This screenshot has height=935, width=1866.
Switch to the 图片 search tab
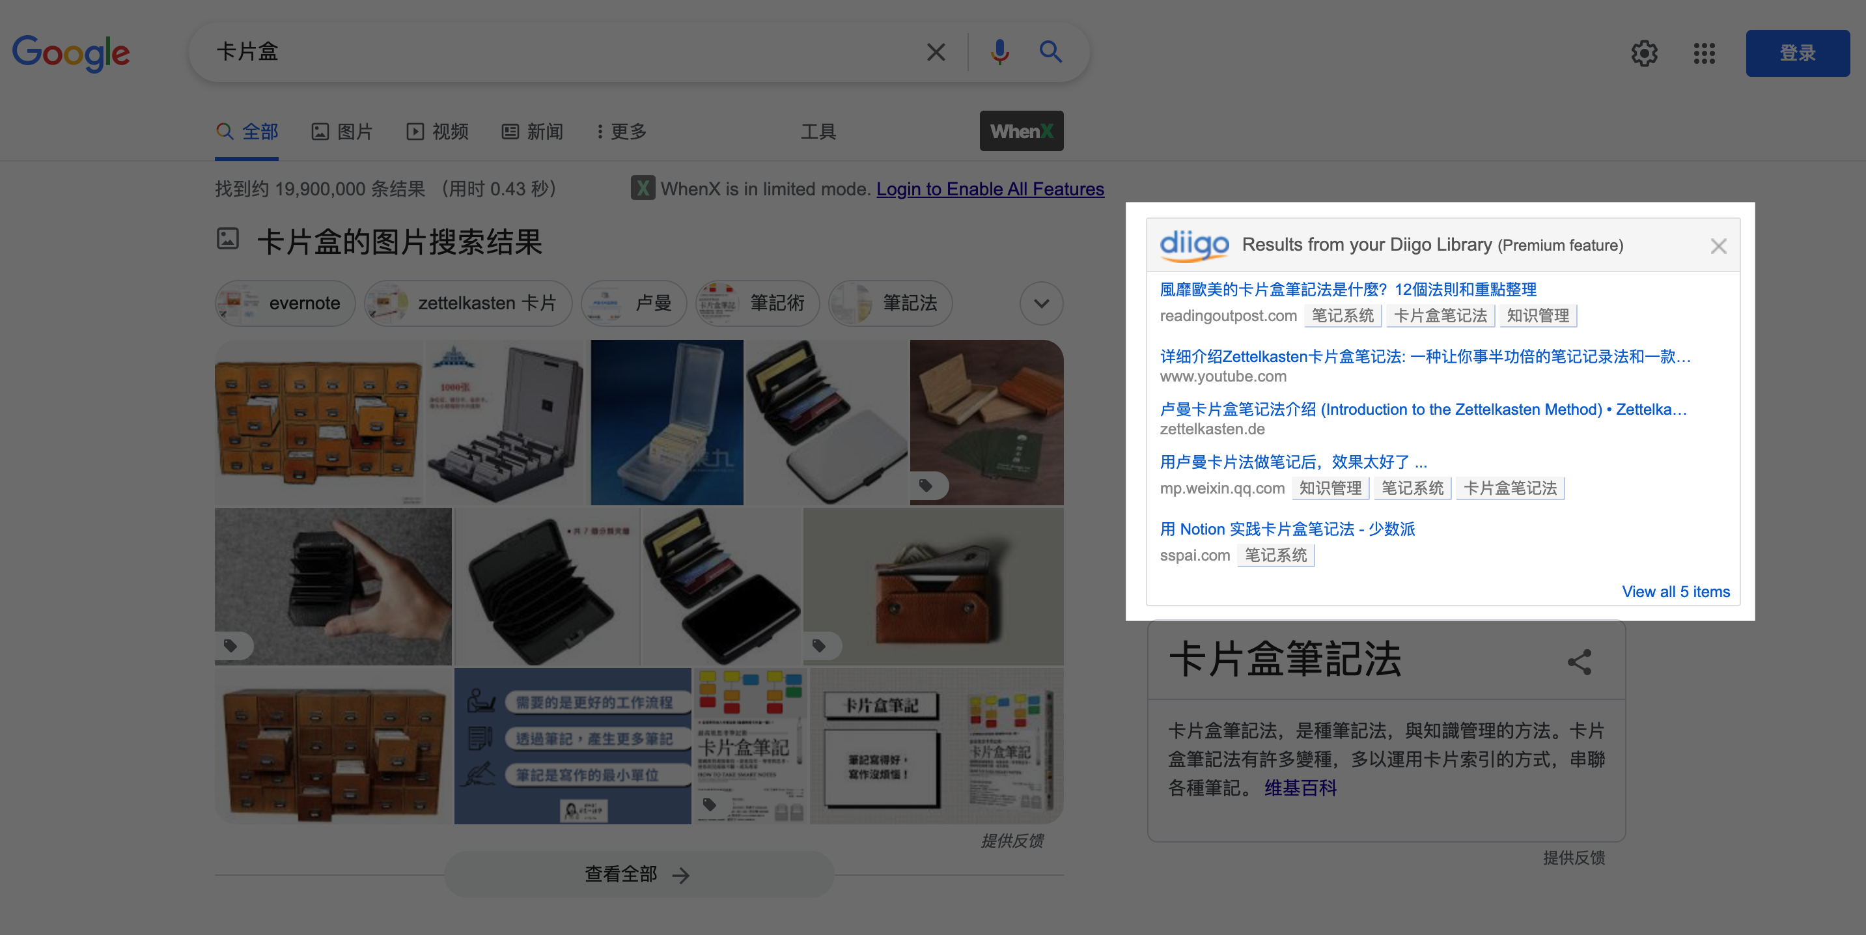pos(342,132)
